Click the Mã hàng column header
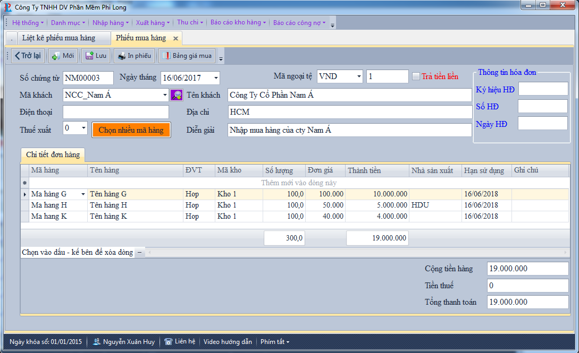 [58, 170]
